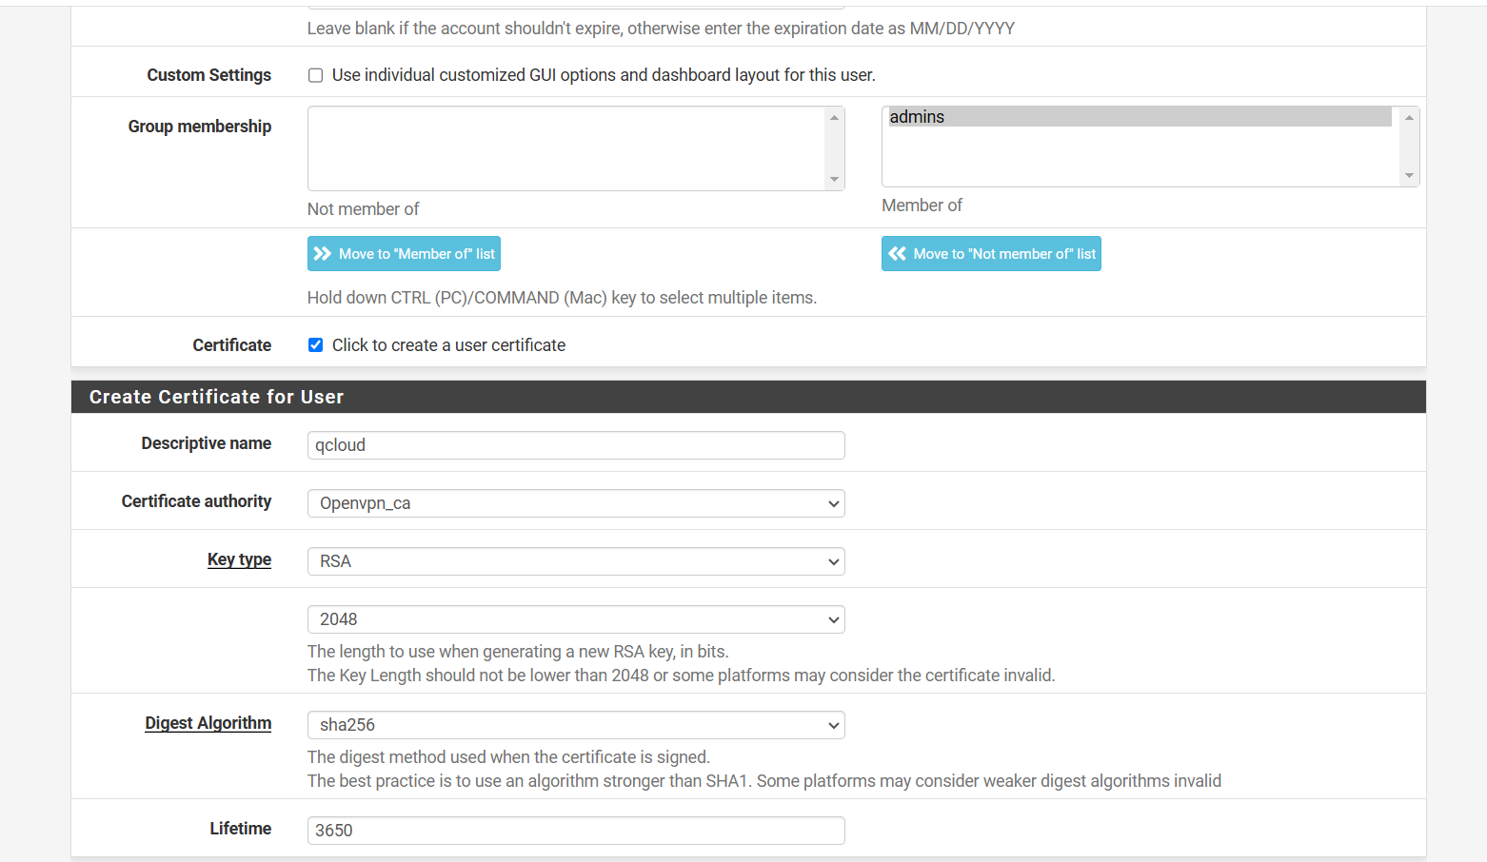Open the Digest Algorithm sha256 dropdown
Screen dimensions: 1487x862
coord(576,725)
